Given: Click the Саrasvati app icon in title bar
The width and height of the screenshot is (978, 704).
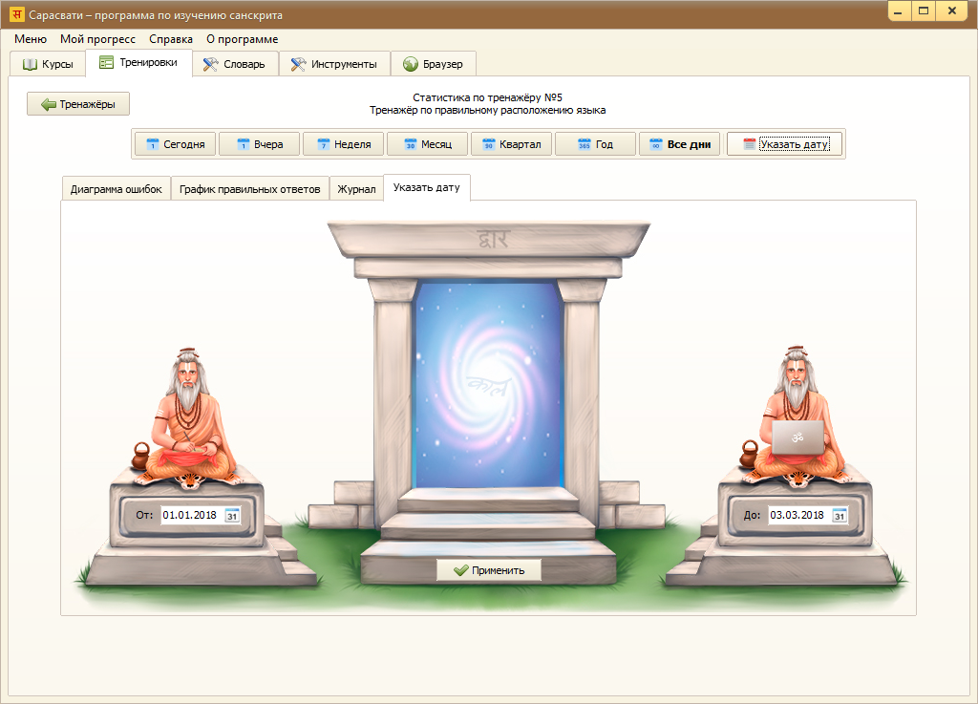Looking at the screenshot, I should click(16, 15).
